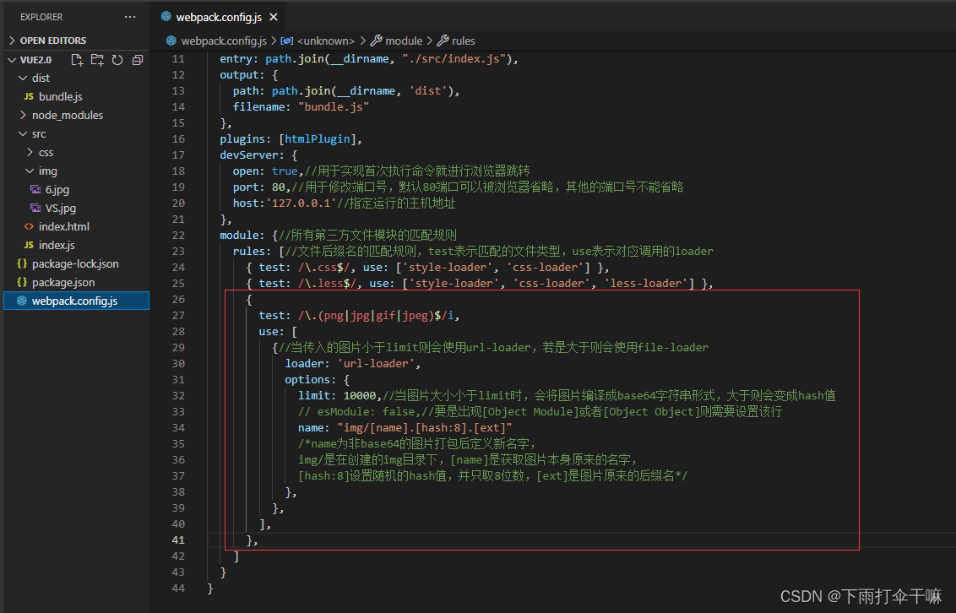The height and width of the screenshot is (613, 956).
Task: Click the 'dist' string on line 13
Action: tap(428, 91)
